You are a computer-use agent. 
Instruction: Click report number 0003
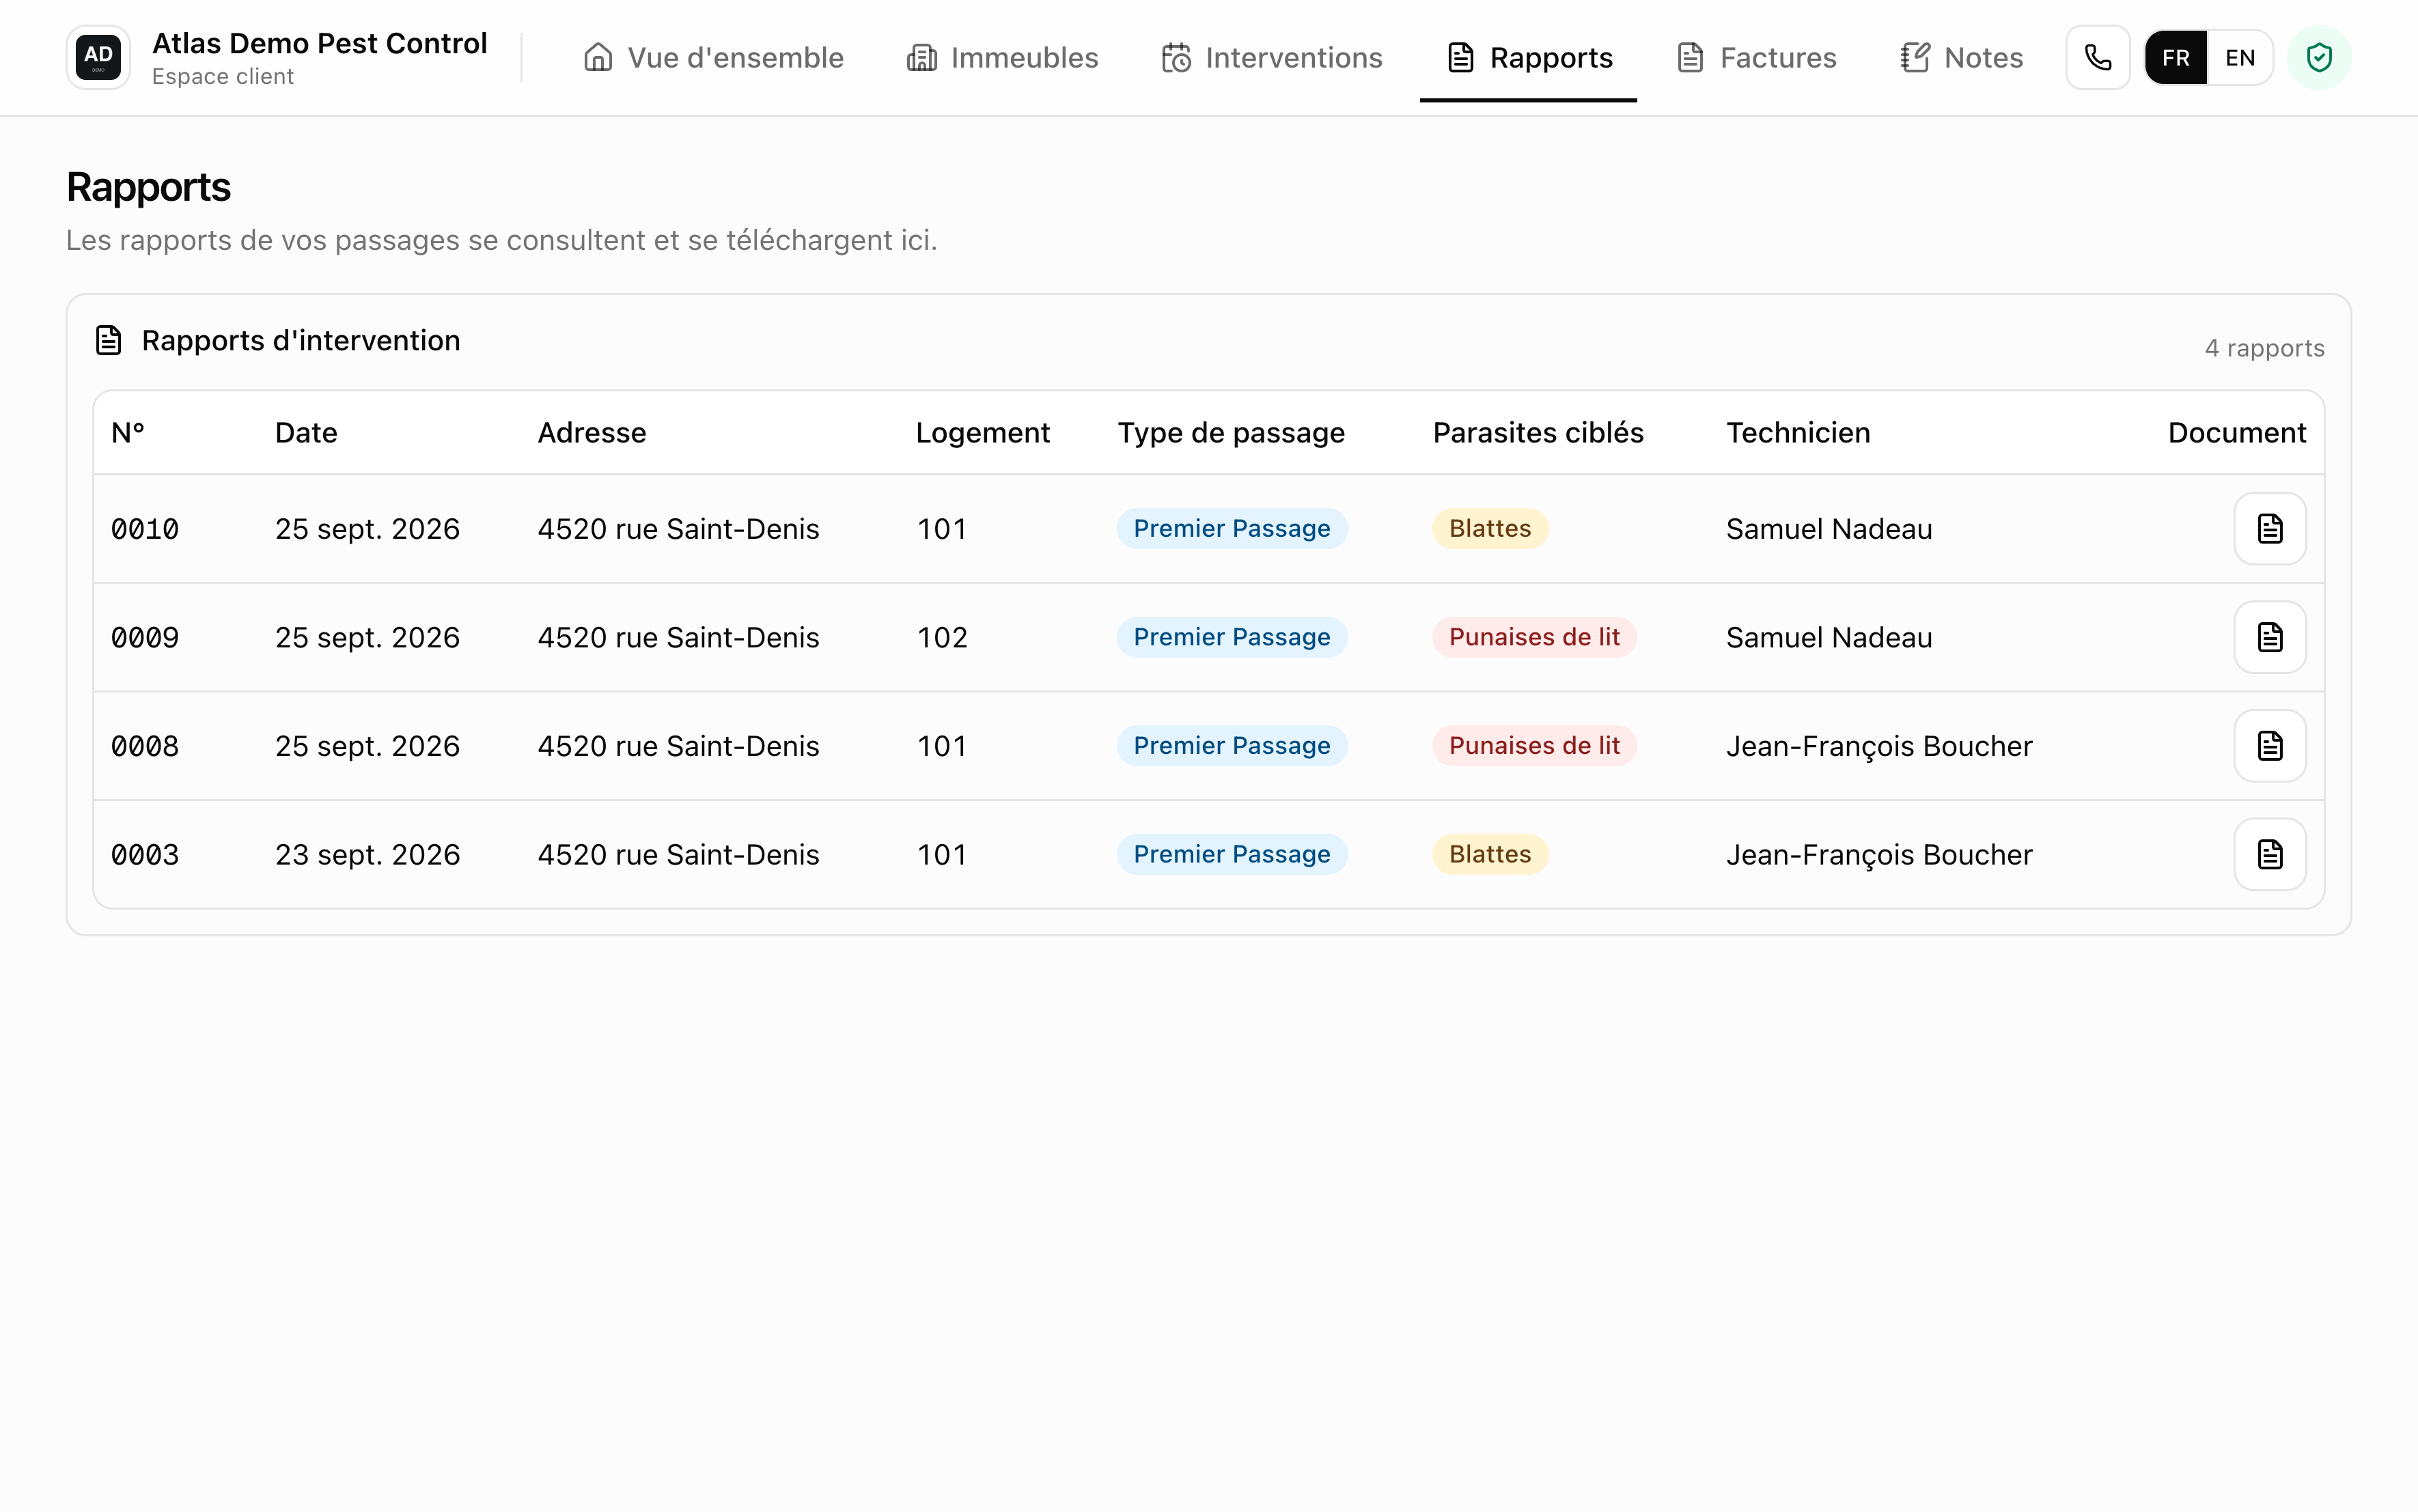tap(145, 855)
